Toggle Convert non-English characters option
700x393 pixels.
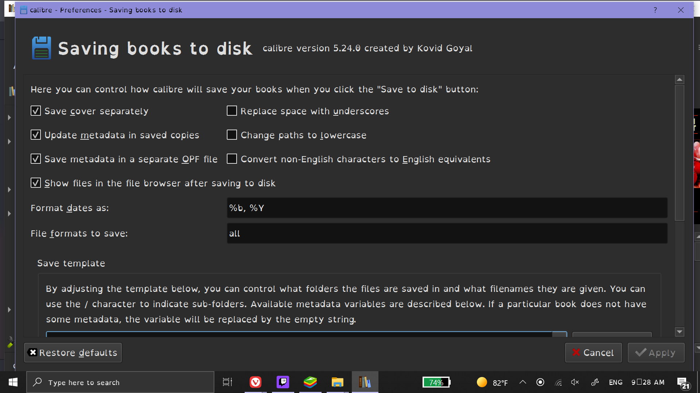pyautogui.click(x=232, y=159)
